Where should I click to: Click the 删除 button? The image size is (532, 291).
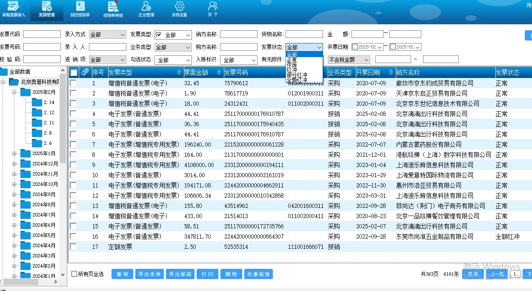[231, 274]
